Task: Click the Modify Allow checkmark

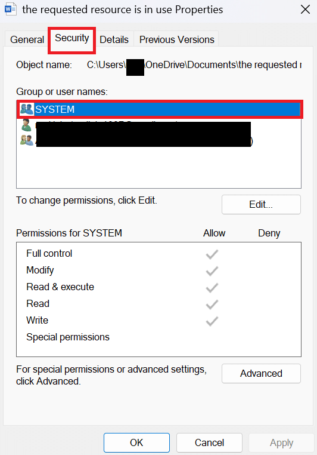Action: point(212,271)
